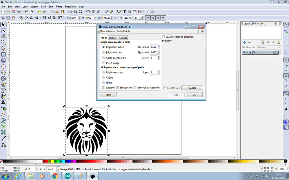Viewport: 289px width, 180px height.
Task: Enable SIOX foreground selection checkbox
Action: [163, 37]
